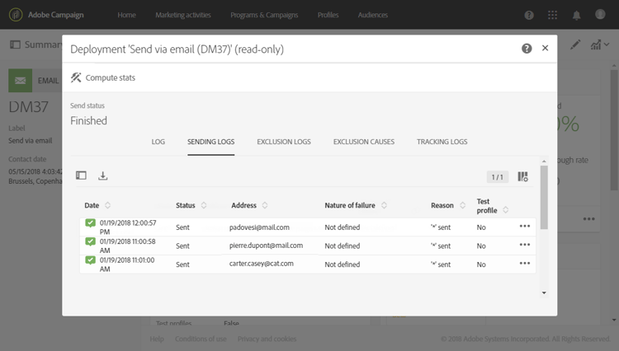Viewport: 619px width, 351px height.
Task: Open the TRACKING LOGS tab
Action: (442, 142)
